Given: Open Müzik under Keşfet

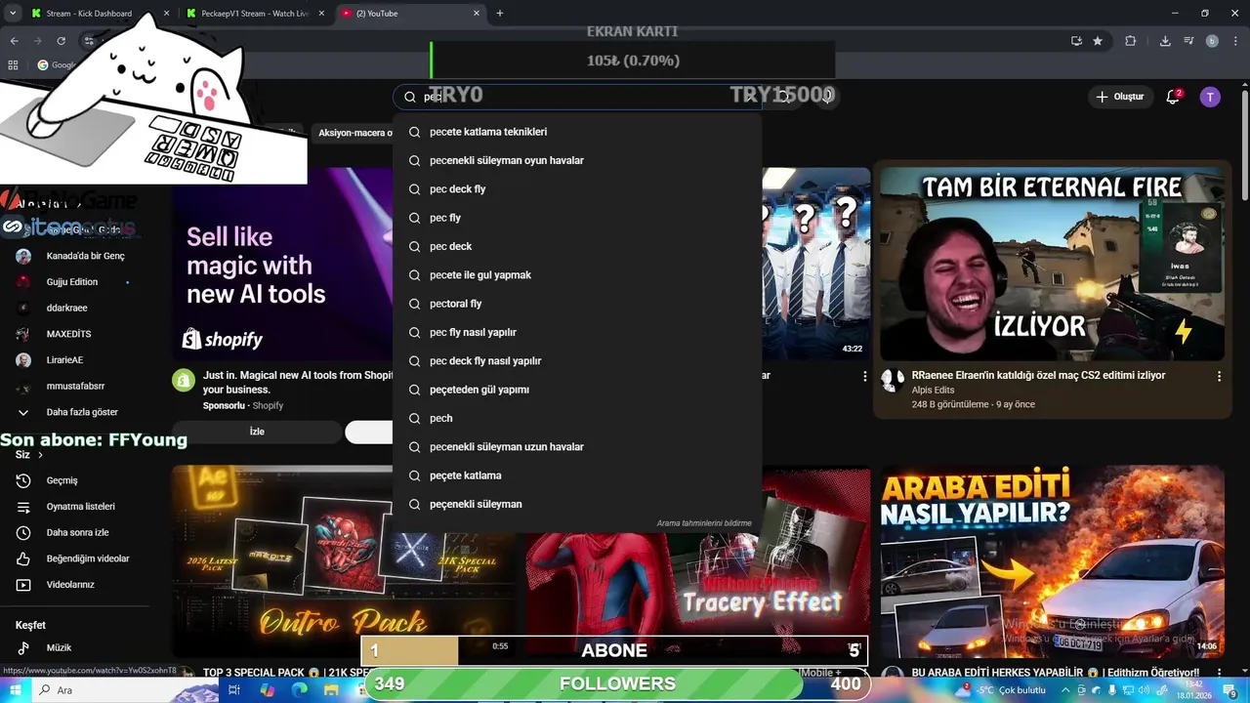Looking at the screenshot, I should coord(59,647).
